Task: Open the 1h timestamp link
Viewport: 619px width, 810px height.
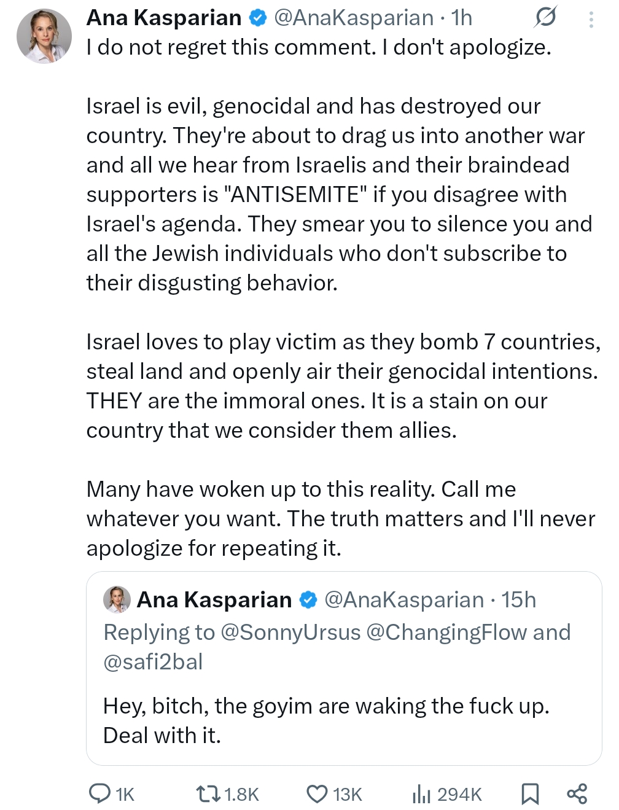Action: pos(462,18)
